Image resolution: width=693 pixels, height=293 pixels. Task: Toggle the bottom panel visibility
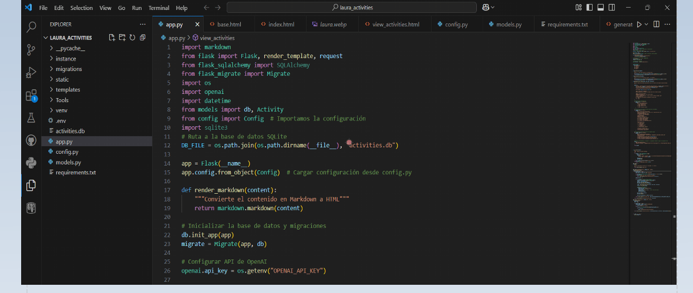[x=601, y=8]
